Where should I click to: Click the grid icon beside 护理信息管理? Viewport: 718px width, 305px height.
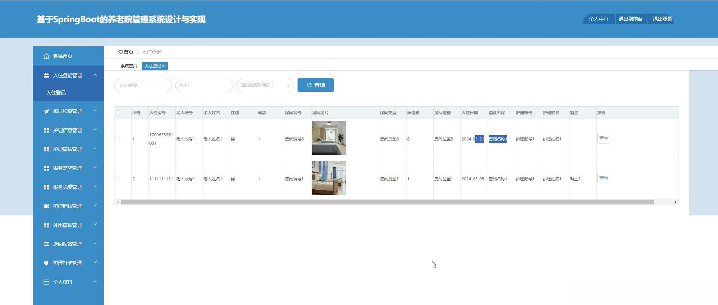[x=46, y=130]
